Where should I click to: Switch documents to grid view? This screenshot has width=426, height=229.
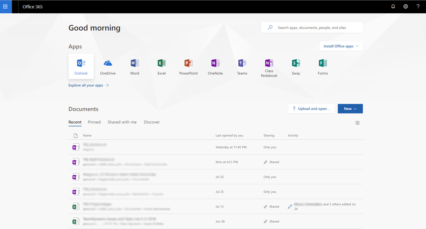click(x=357, y=123)
